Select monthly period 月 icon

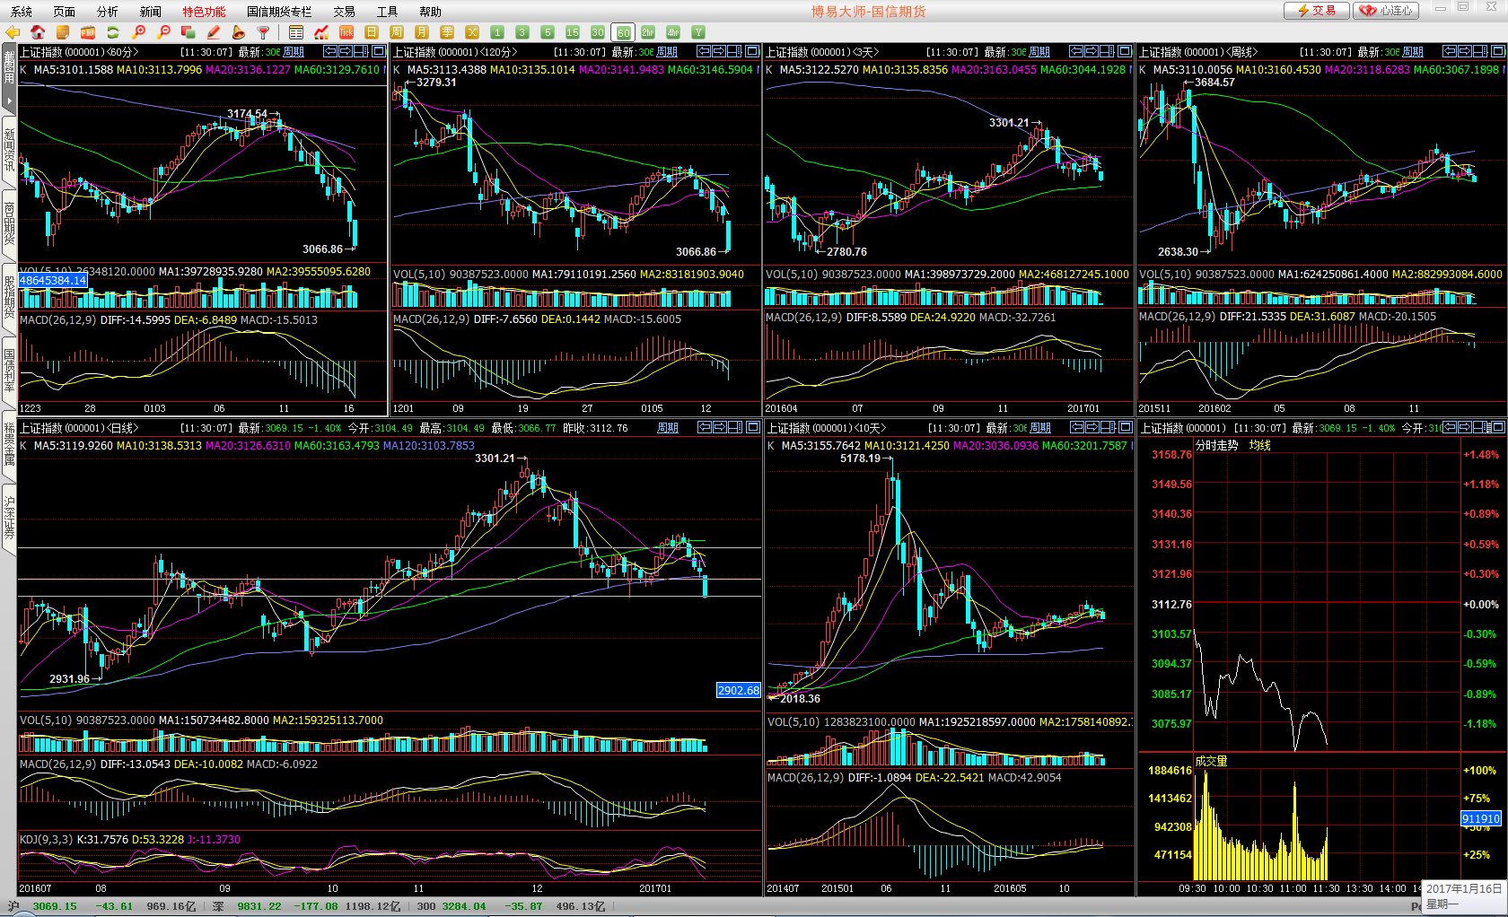tap(422, 32)
